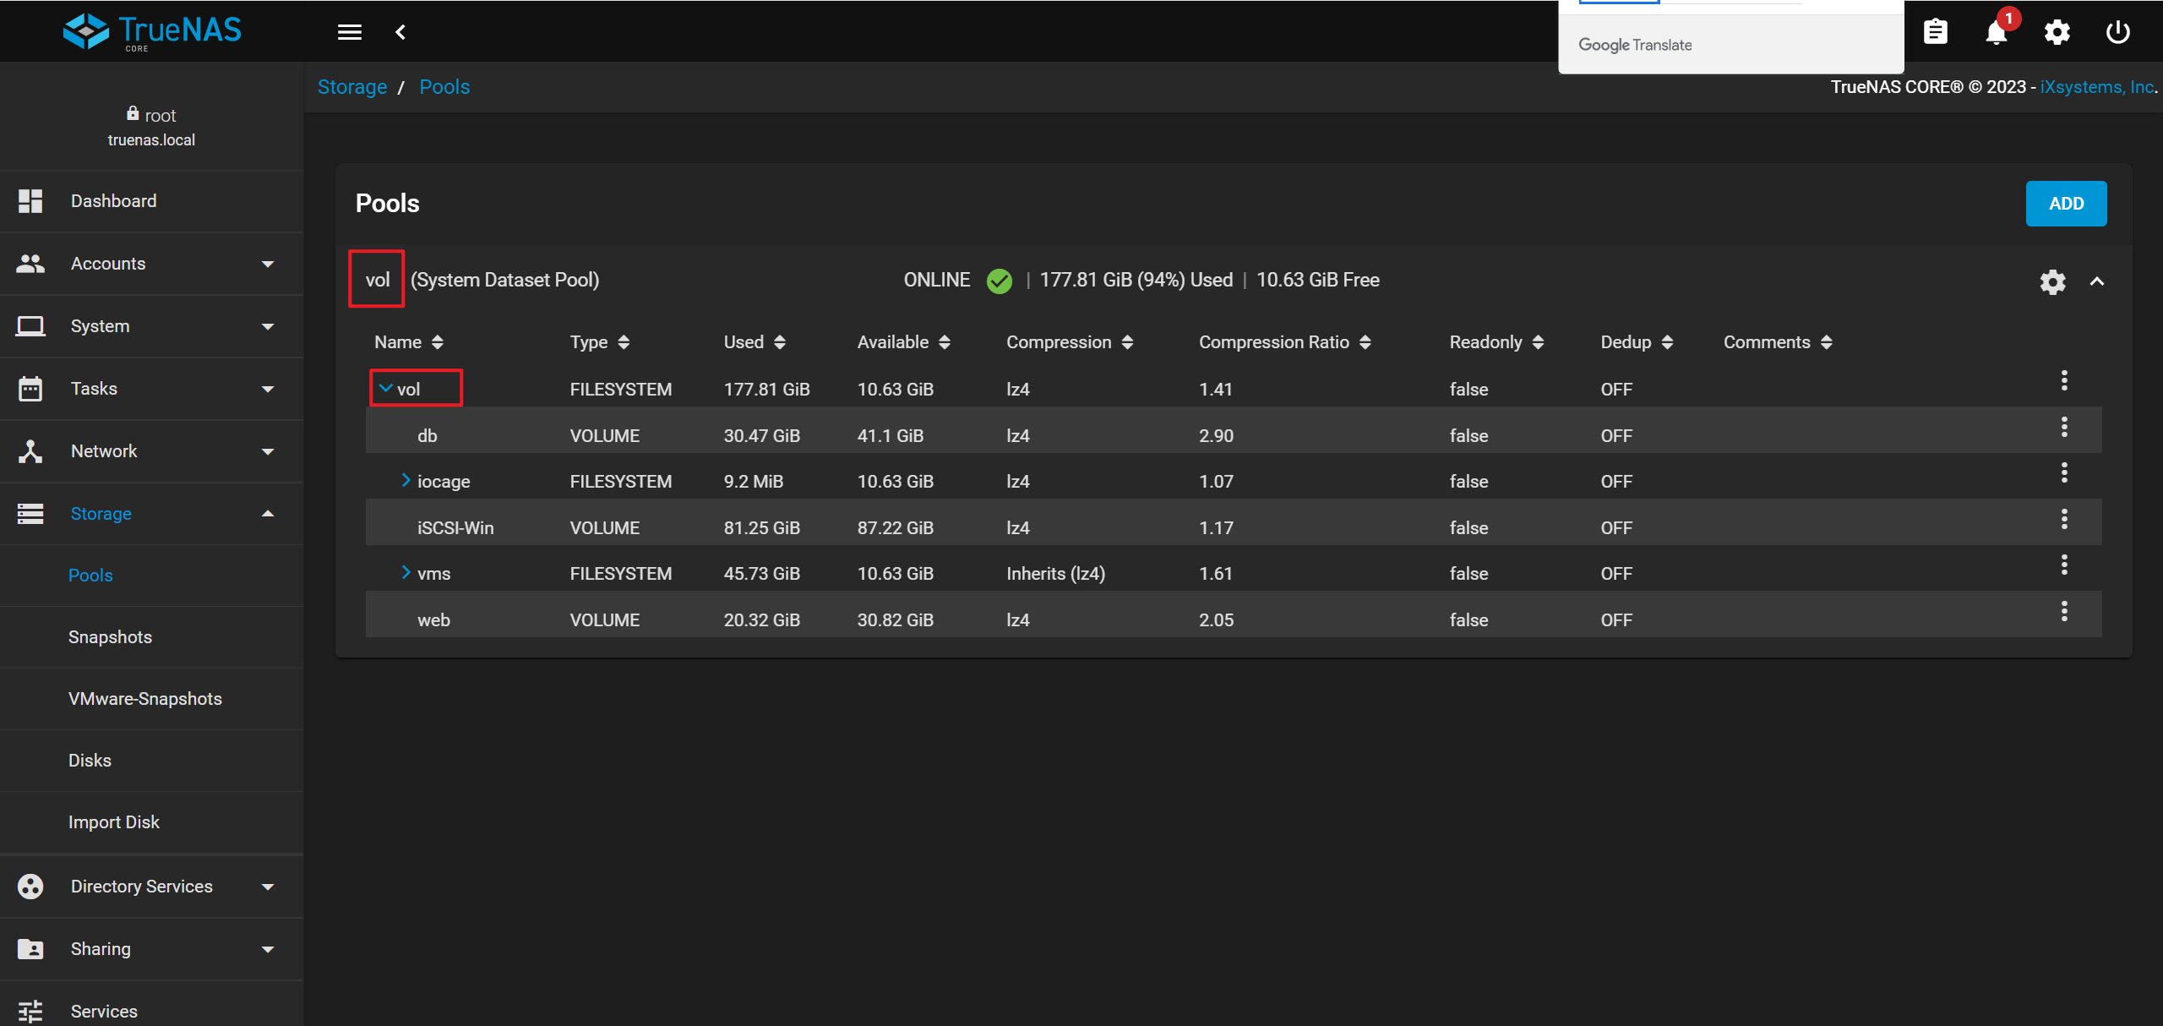Click the power button icon

[2117, 32]
